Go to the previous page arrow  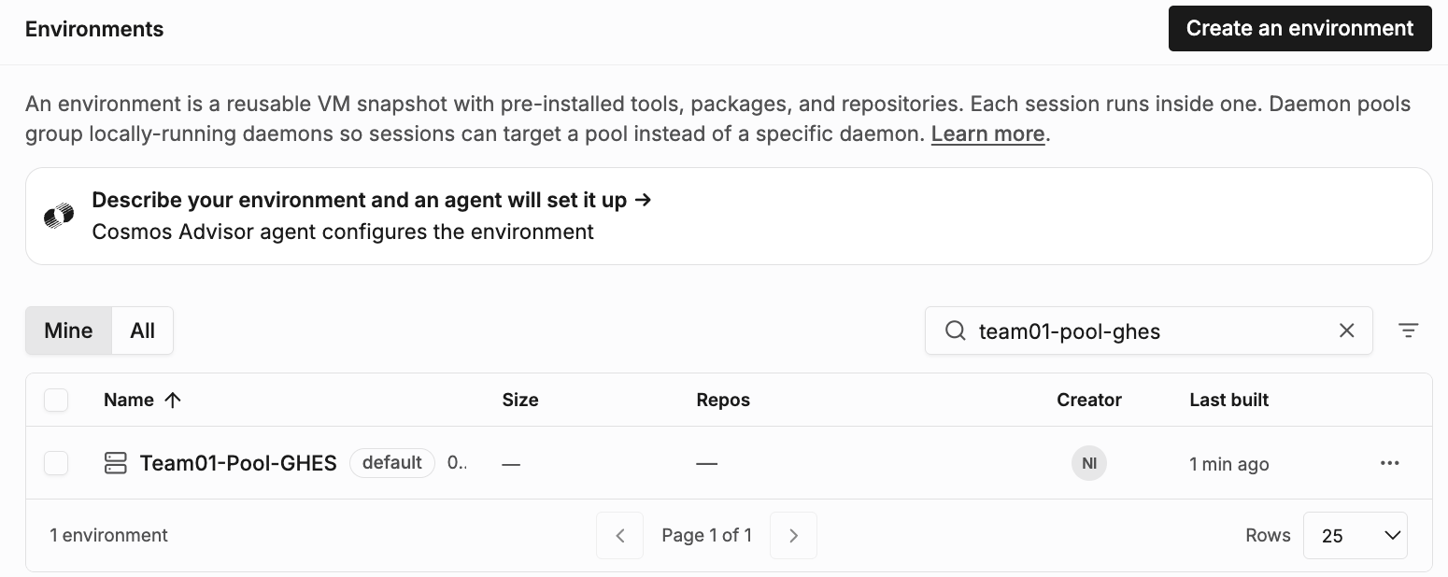[x=620, y=535]
